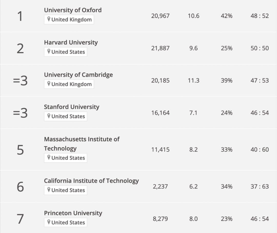Click Stanford's 46 : 54 gender ratio
Image resolution: width=277 pixels, height=233 pixels.
[260, 113]
